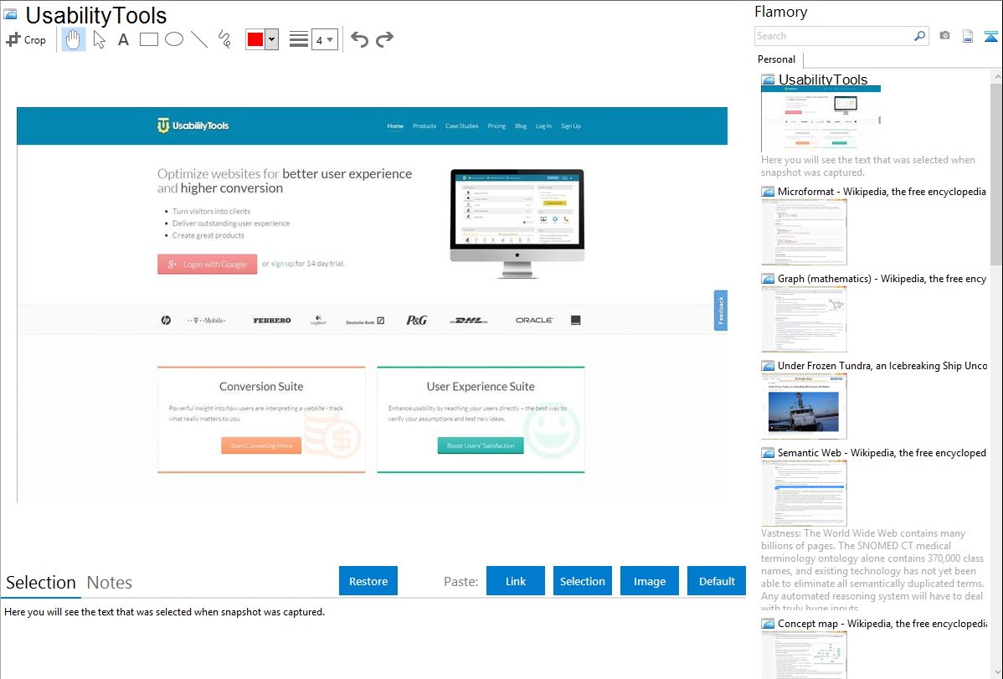Image resolution: width=1003 pixels, height=679 pixels.
Task: Focus the Flamory search field
Action: [834, 36]
